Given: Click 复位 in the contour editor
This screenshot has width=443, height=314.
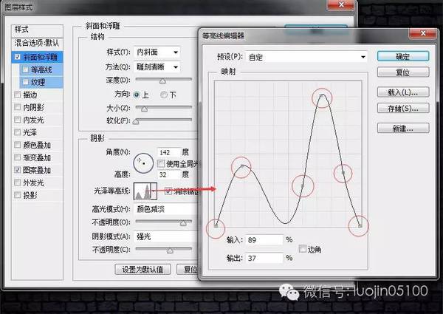Looking at the screenshot, I should click(403, 72).
